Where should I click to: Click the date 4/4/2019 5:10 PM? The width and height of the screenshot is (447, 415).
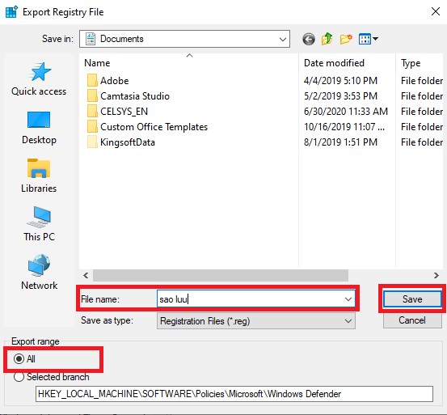click(340, 81)
